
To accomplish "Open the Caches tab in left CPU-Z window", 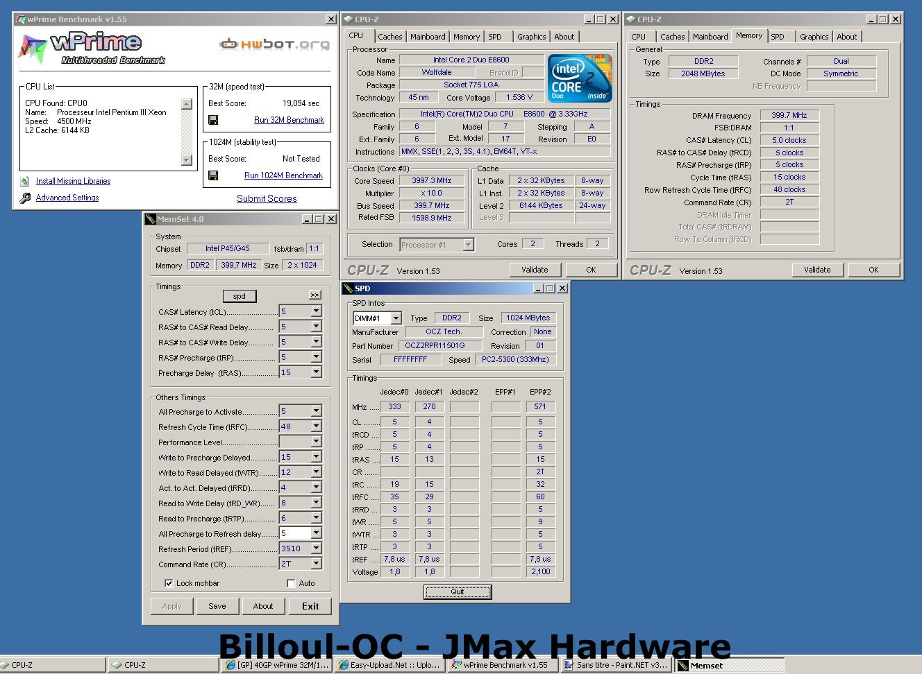I will (x=389, y=37).
